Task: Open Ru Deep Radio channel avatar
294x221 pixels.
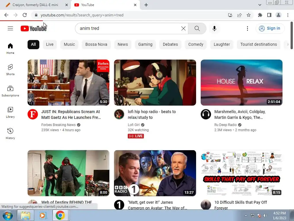Action: (x=206, y=114)
